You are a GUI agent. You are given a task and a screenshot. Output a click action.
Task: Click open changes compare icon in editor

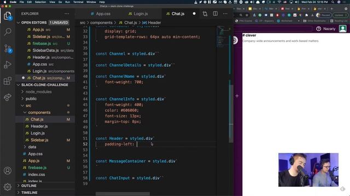[205, 14]
